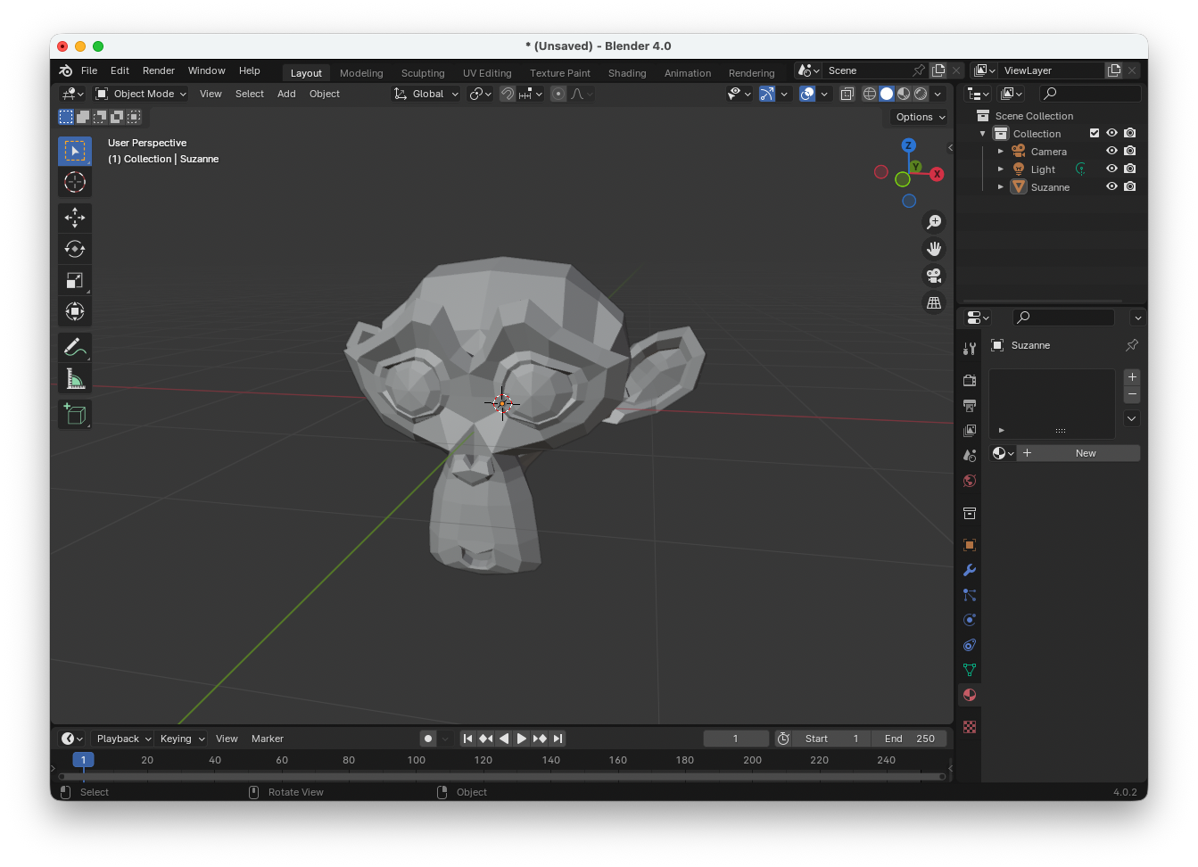The height and width of the screenshot is (867, 1198).
Task: Activate the Scale tool
Action: pyautogui.click(x=75, y=280)
